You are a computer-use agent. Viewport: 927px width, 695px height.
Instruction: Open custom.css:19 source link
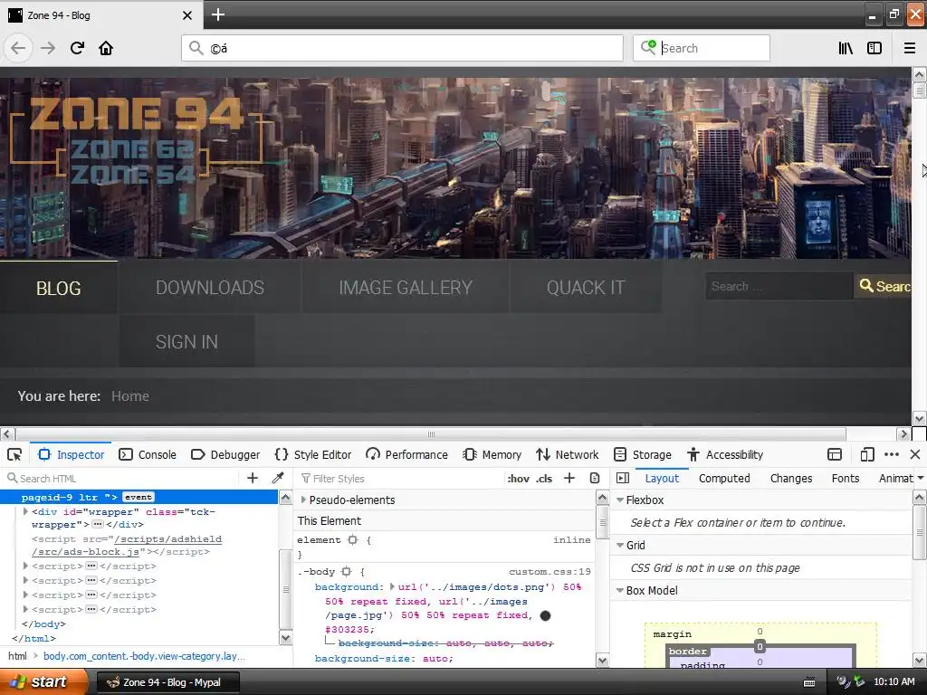550,572
